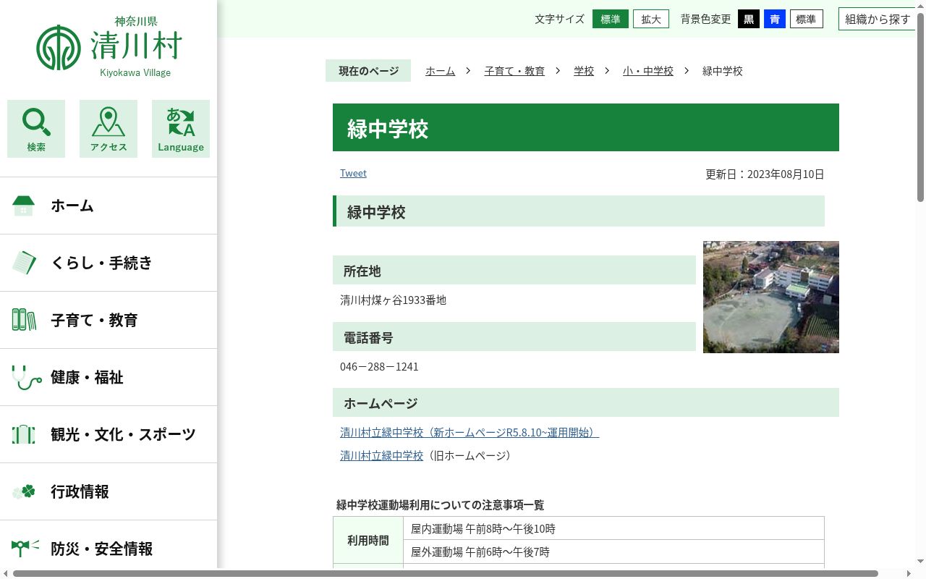This screenshot has width=926, height=579.
Task: Switch background color to 青
Action: tap(775, 19)
